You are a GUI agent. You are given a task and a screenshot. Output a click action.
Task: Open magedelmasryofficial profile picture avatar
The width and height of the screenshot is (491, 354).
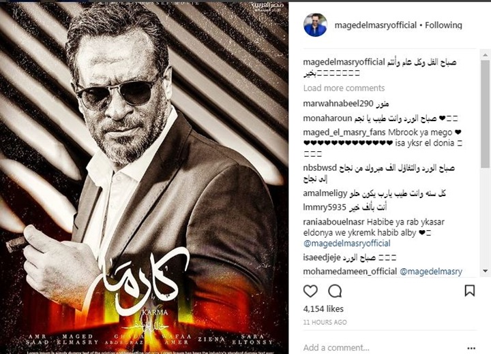(x=315, y=25)
